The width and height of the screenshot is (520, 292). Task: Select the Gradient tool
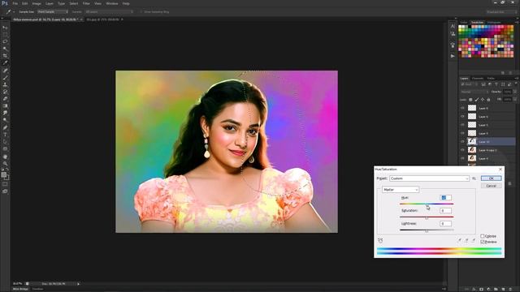tap(5, 106)
